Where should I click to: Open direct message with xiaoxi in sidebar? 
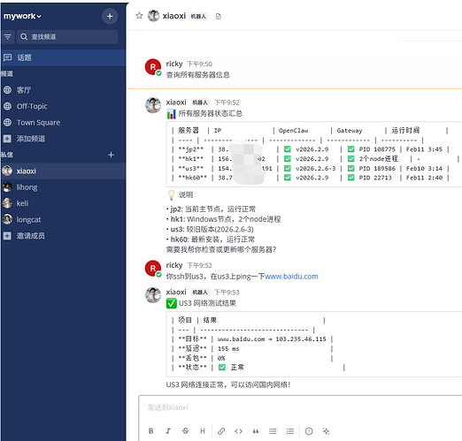(x=63, y=171)
